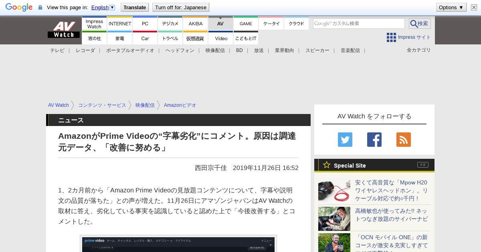
Task: Click the PR badge in Special Site
Action: coord(422,165)
